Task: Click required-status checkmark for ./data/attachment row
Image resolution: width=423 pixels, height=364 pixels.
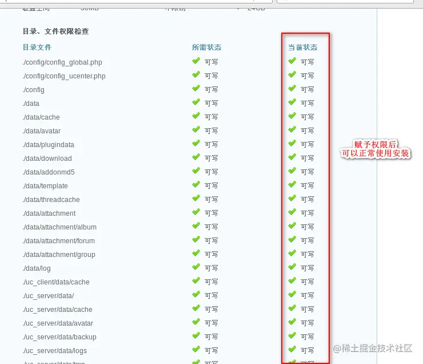Action: pyautogui.click(x=196, y=212)
